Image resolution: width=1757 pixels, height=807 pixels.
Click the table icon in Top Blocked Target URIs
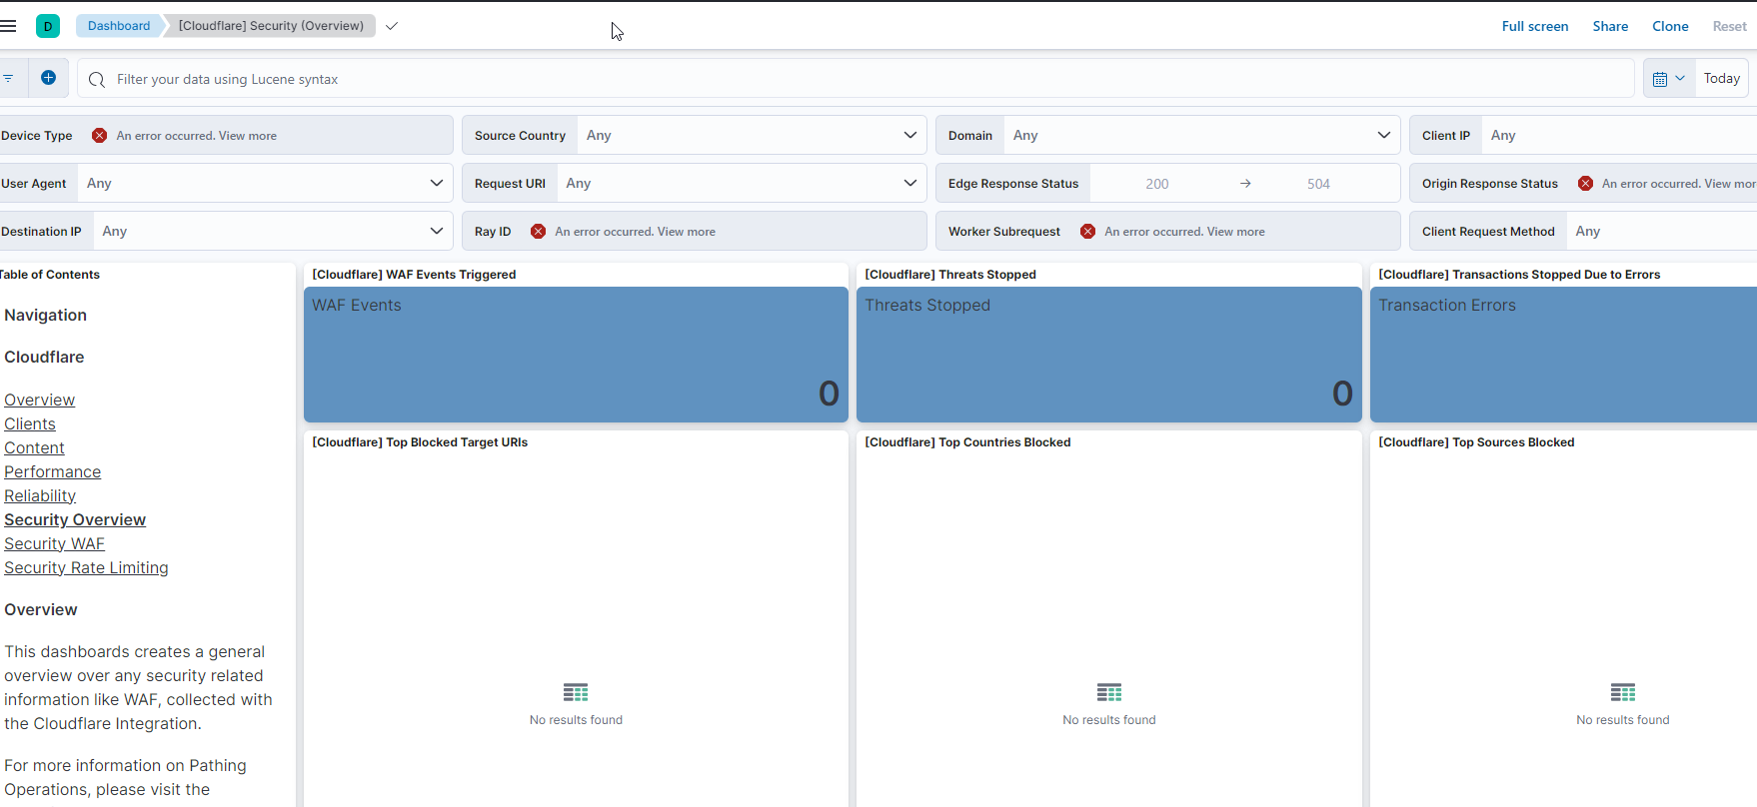576,692
